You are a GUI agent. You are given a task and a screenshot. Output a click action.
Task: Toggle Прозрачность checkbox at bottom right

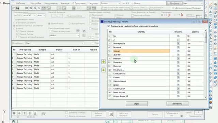tap(187, 116)
